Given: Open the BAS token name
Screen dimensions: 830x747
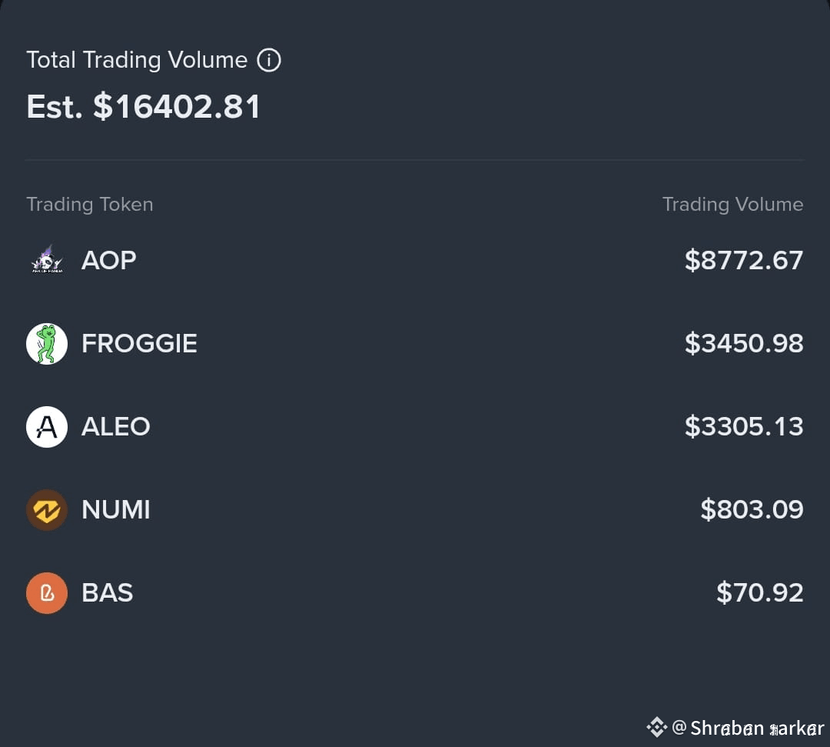Looking at the screenshot, I should coord(108,593).
